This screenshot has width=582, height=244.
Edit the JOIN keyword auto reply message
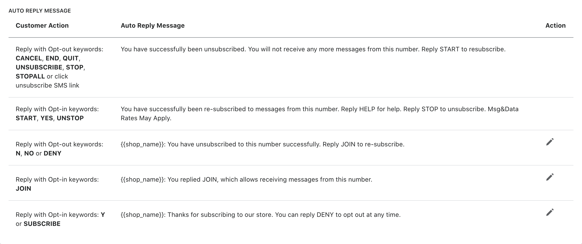coord(550,177)
